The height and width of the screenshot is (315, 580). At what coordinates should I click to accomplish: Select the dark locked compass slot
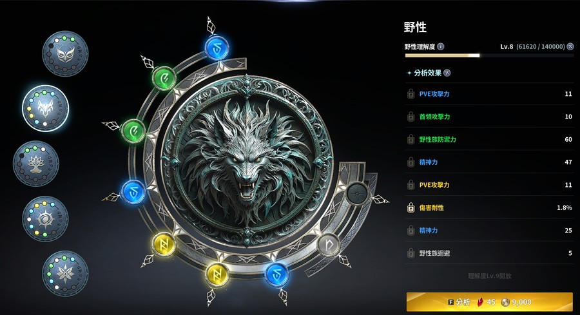(357, 193)
